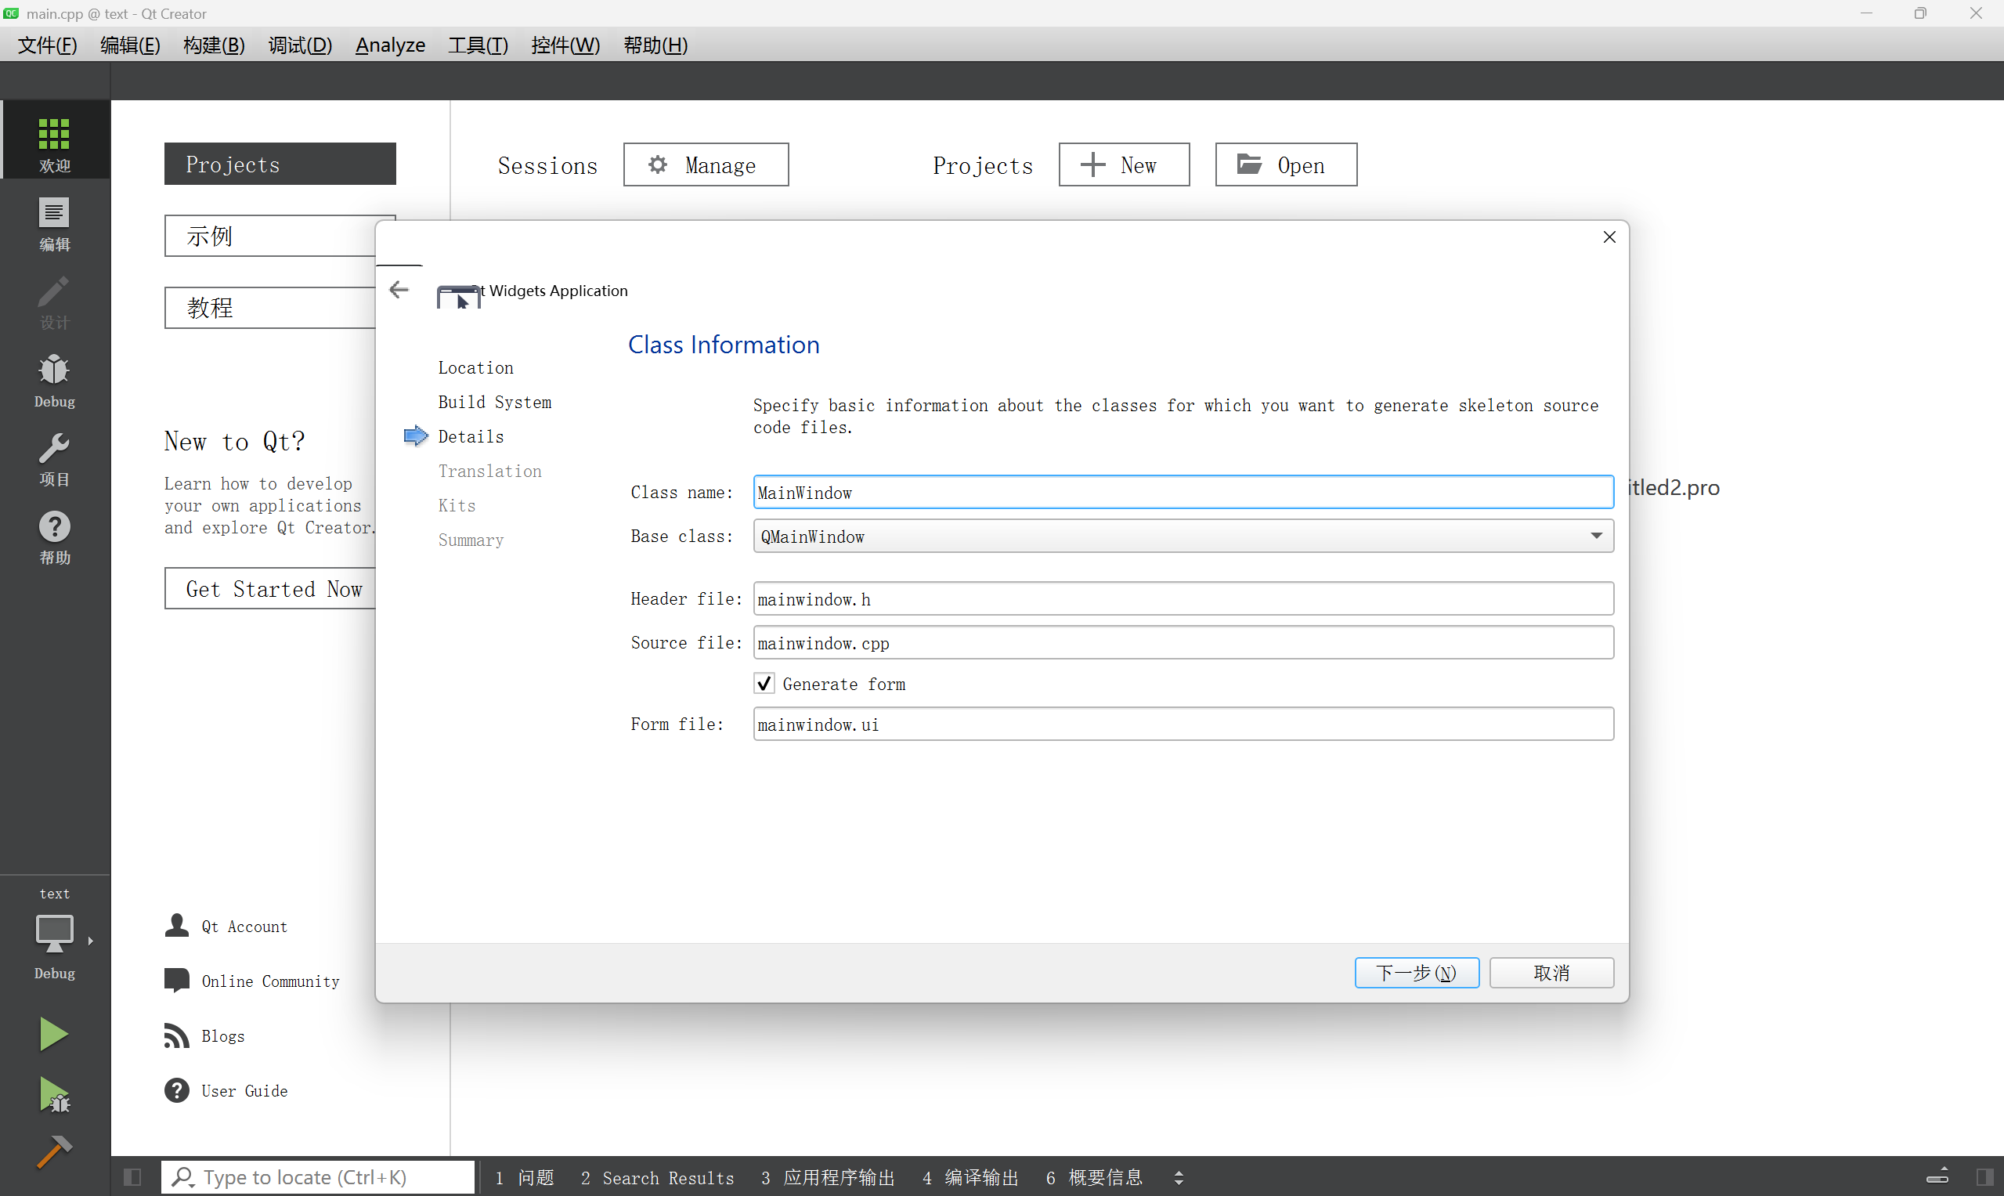
Task: Select 示例 examples tab
Action: click(x=271, y=235)
